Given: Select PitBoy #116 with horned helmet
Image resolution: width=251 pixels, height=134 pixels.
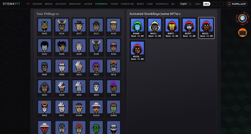Looking at the screenshot, I should coord(62,27).
